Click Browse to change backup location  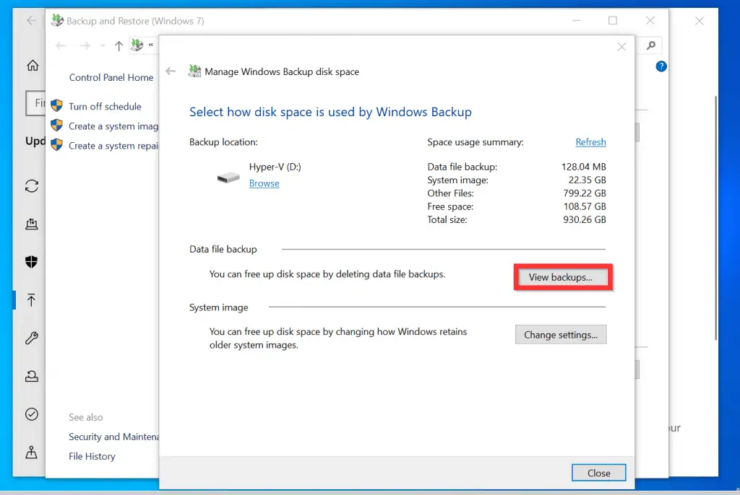[x=264, y=183]
